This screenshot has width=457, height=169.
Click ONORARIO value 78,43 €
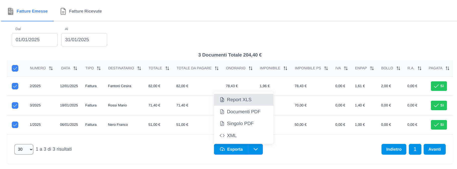click(232, 86)
